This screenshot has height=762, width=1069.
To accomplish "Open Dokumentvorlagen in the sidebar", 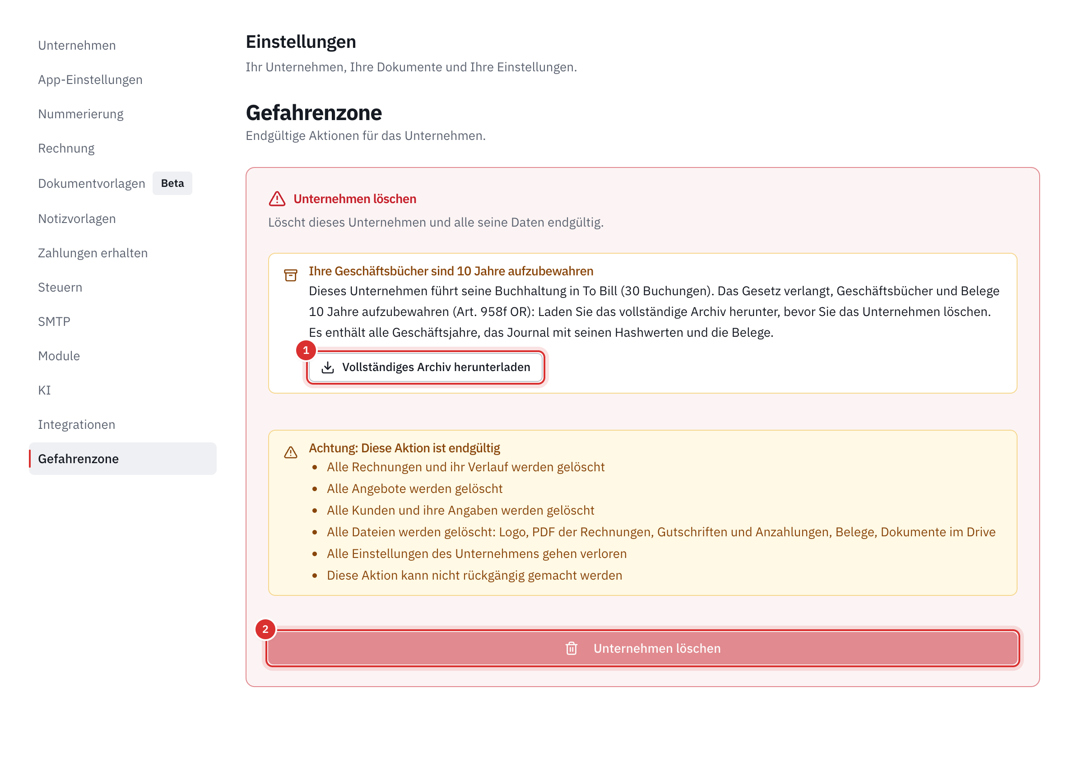I will pyautogui.click(x=92, y=183).
